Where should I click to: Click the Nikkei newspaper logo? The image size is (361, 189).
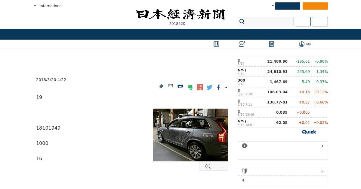180,14
